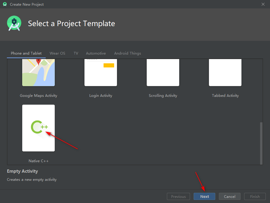
Task: Select the Scrolling Activity template thumbnail
Action: [163, 73]
